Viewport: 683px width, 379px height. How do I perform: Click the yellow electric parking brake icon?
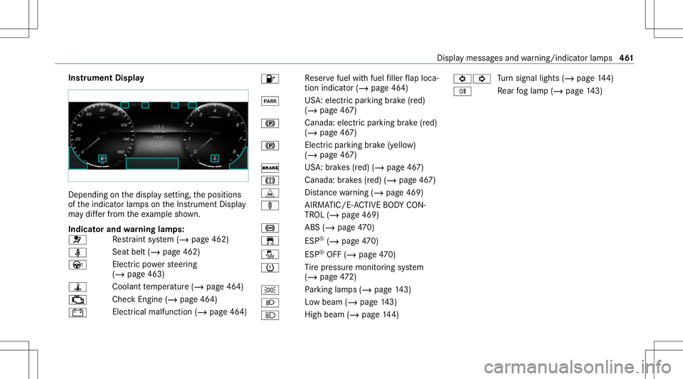pyautogui.click(x=270, y=146)
